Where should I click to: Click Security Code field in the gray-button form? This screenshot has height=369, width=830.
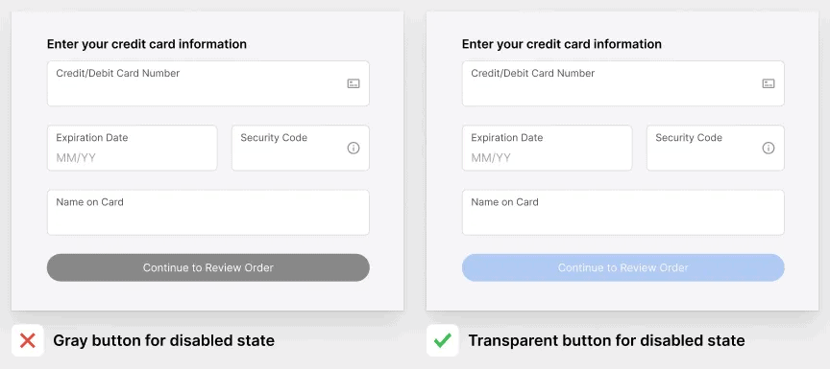pyautogui.click(x=301, y=148)
